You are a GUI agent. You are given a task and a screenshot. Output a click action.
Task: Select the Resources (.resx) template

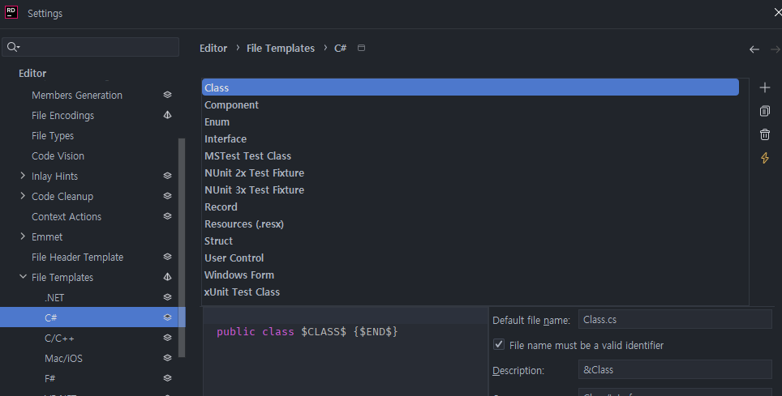[x=470, y=224]
